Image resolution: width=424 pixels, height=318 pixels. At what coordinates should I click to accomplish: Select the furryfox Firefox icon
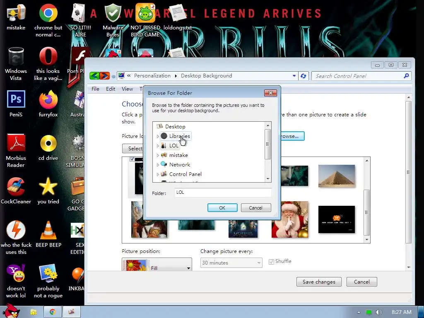[48, 104]
